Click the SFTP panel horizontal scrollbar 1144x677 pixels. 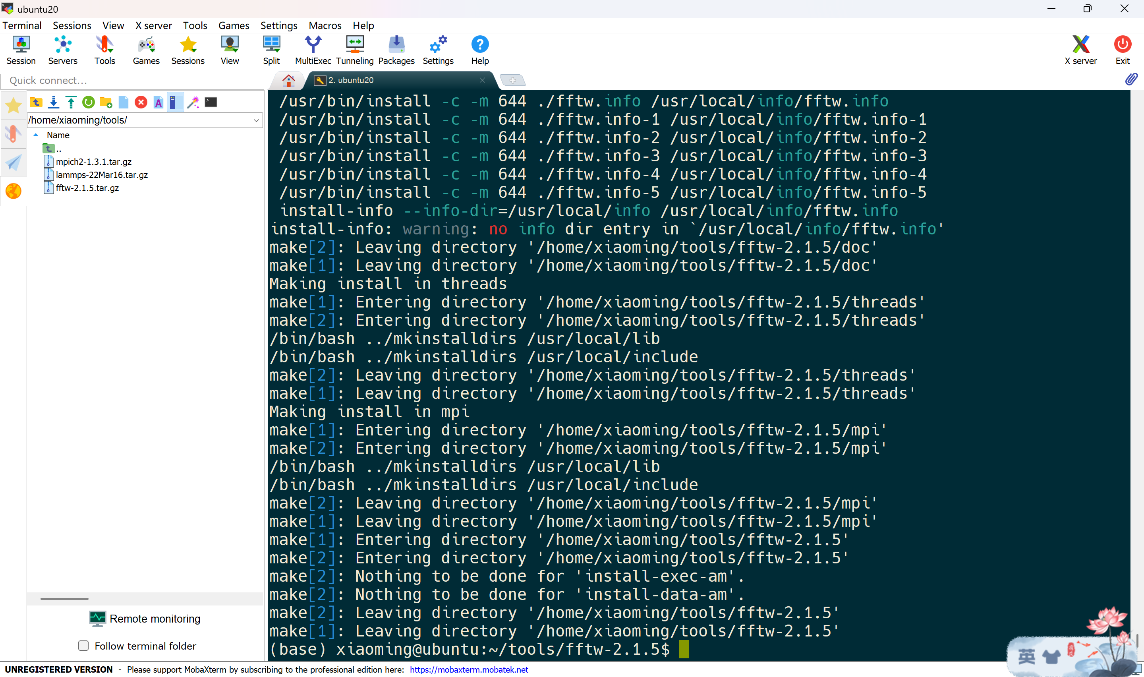pos(64,599)
